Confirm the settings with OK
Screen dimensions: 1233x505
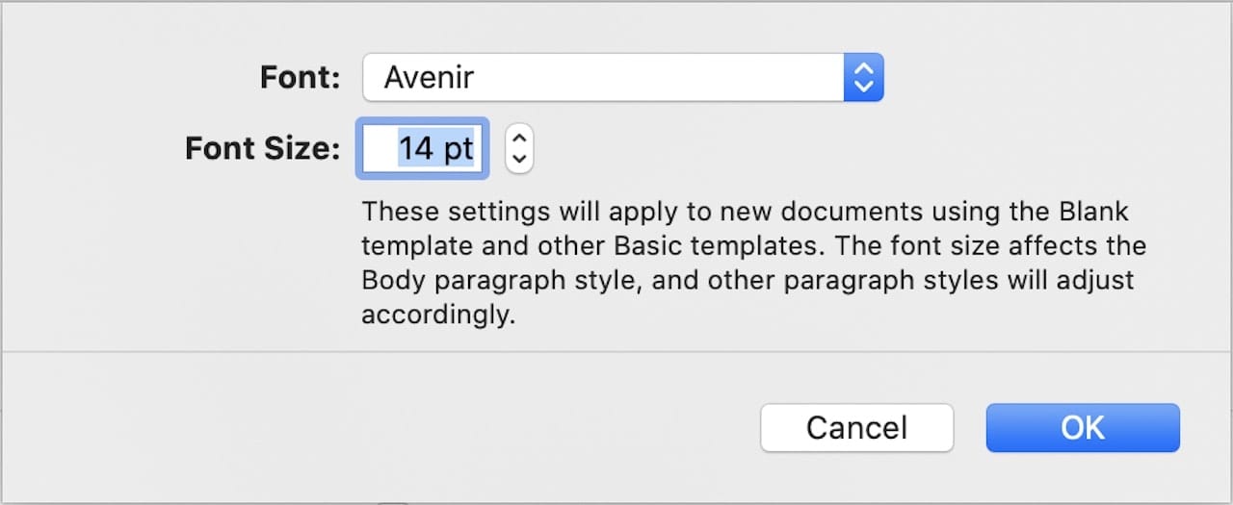click(1083, 427)
